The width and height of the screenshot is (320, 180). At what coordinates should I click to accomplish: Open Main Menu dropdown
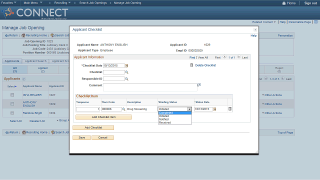click(33, 3)
